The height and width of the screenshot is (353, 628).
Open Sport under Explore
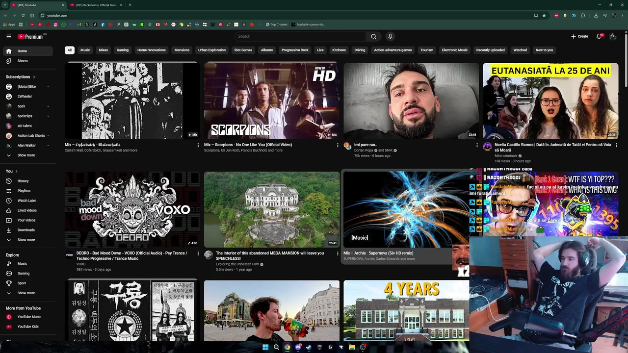point(28,283)
